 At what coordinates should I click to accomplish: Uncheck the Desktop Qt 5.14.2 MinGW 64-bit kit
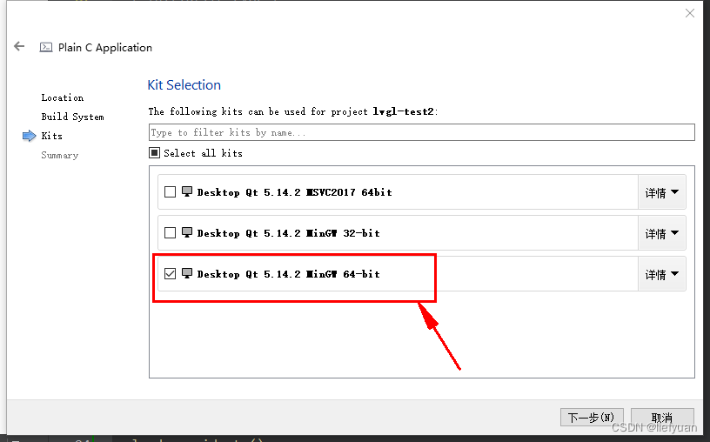point(170,273)
